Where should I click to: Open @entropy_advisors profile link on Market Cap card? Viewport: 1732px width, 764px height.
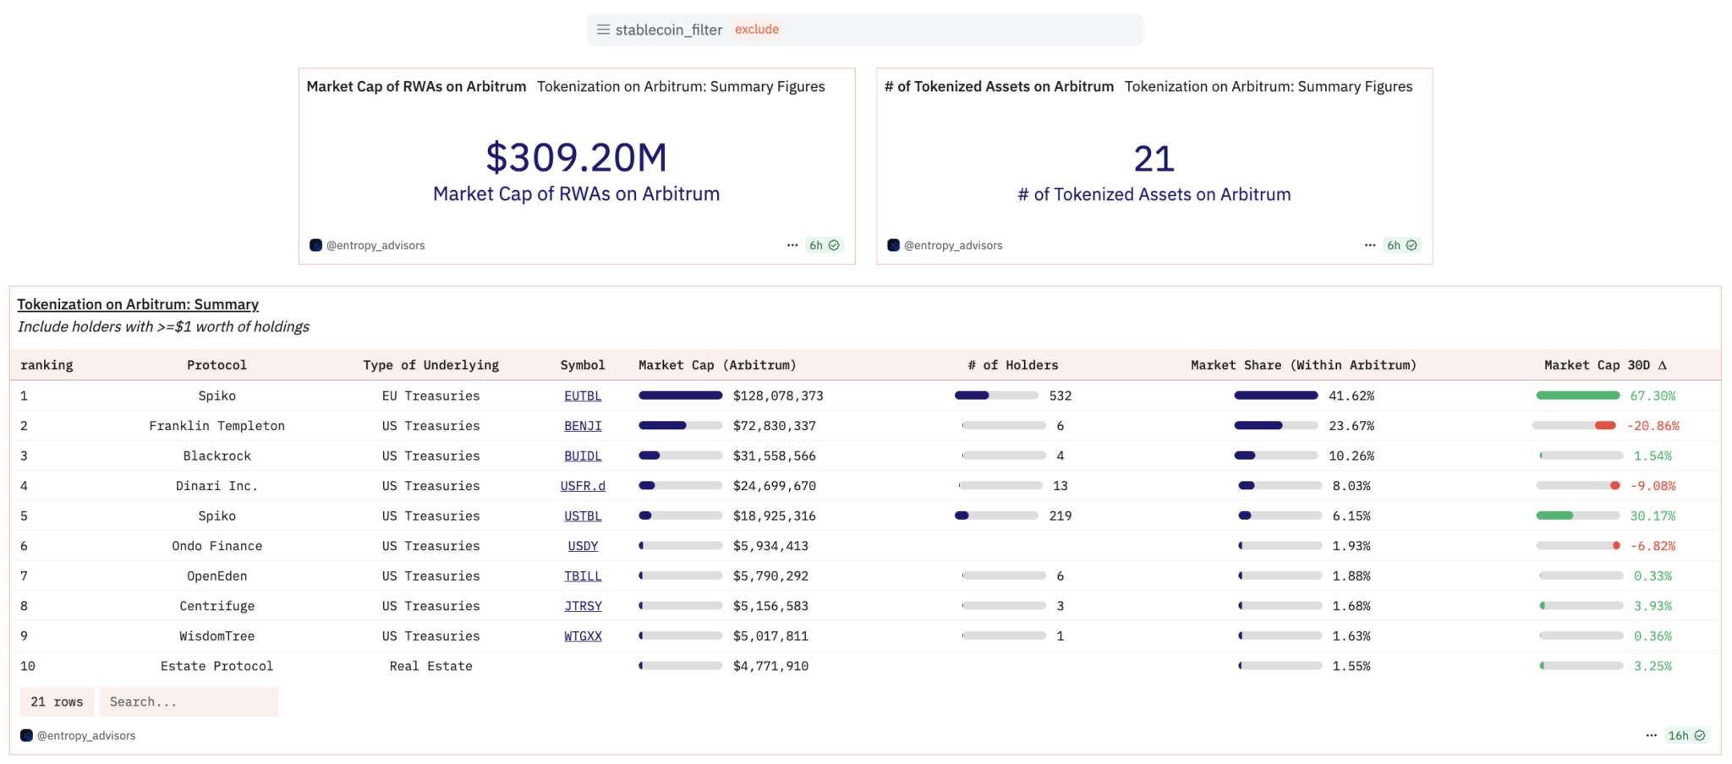(x=375, y=245)
